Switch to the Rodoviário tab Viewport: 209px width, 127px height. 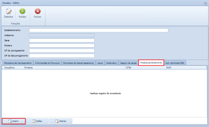(x=111, y=63)
